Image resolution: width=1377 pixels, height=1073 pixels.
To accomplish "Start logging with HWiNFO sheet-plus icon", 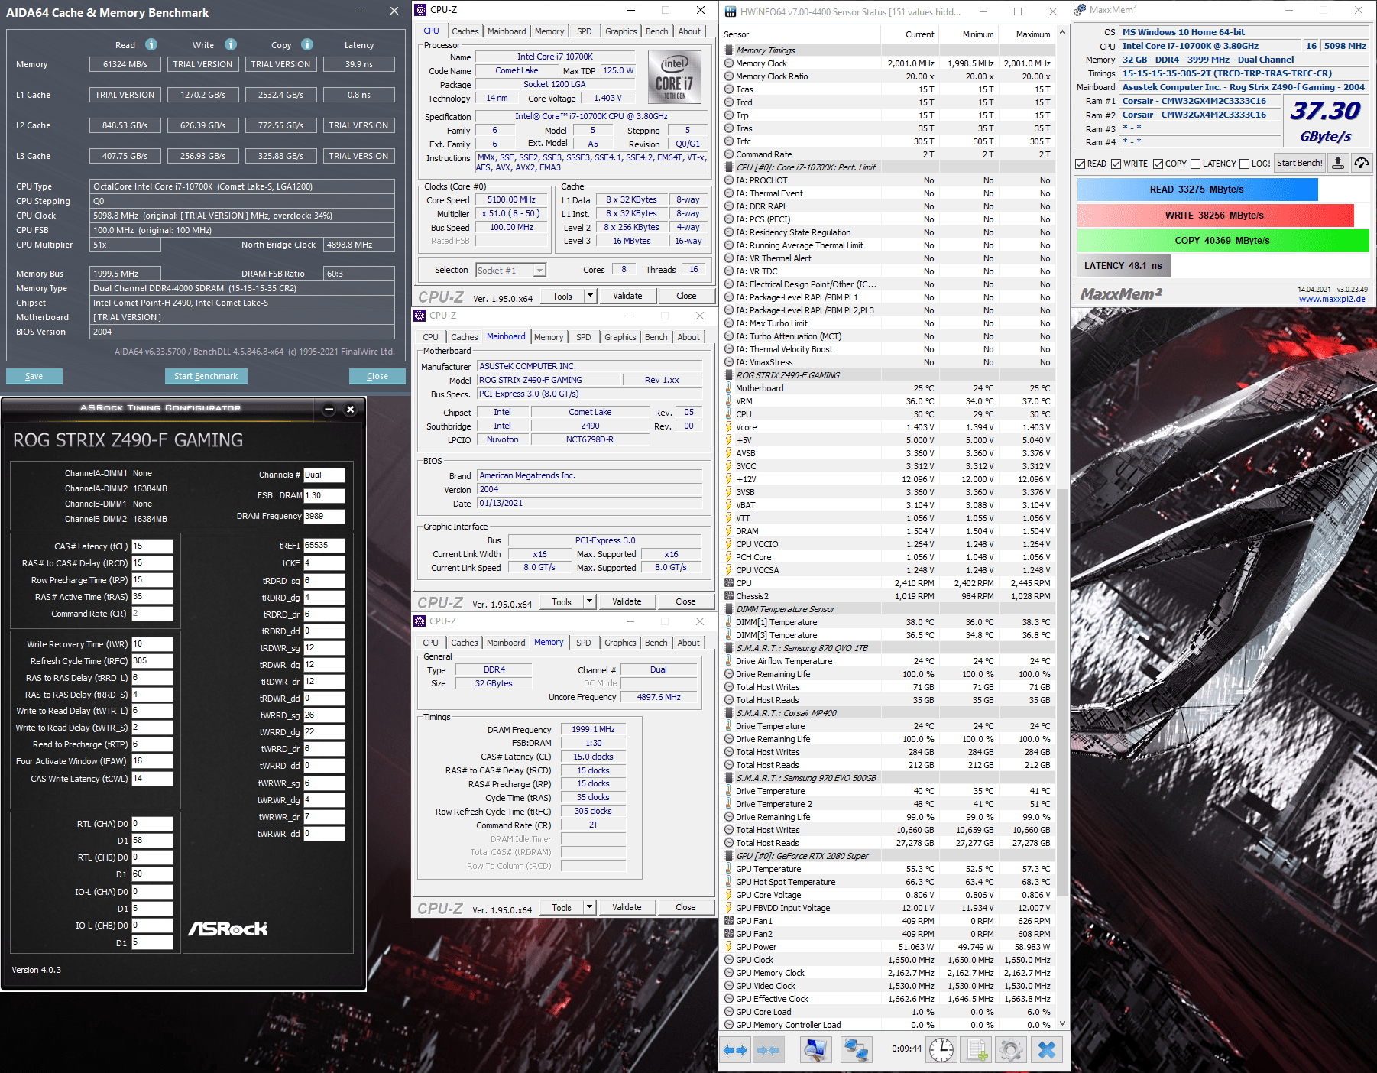I will (x=977, y=1050).
